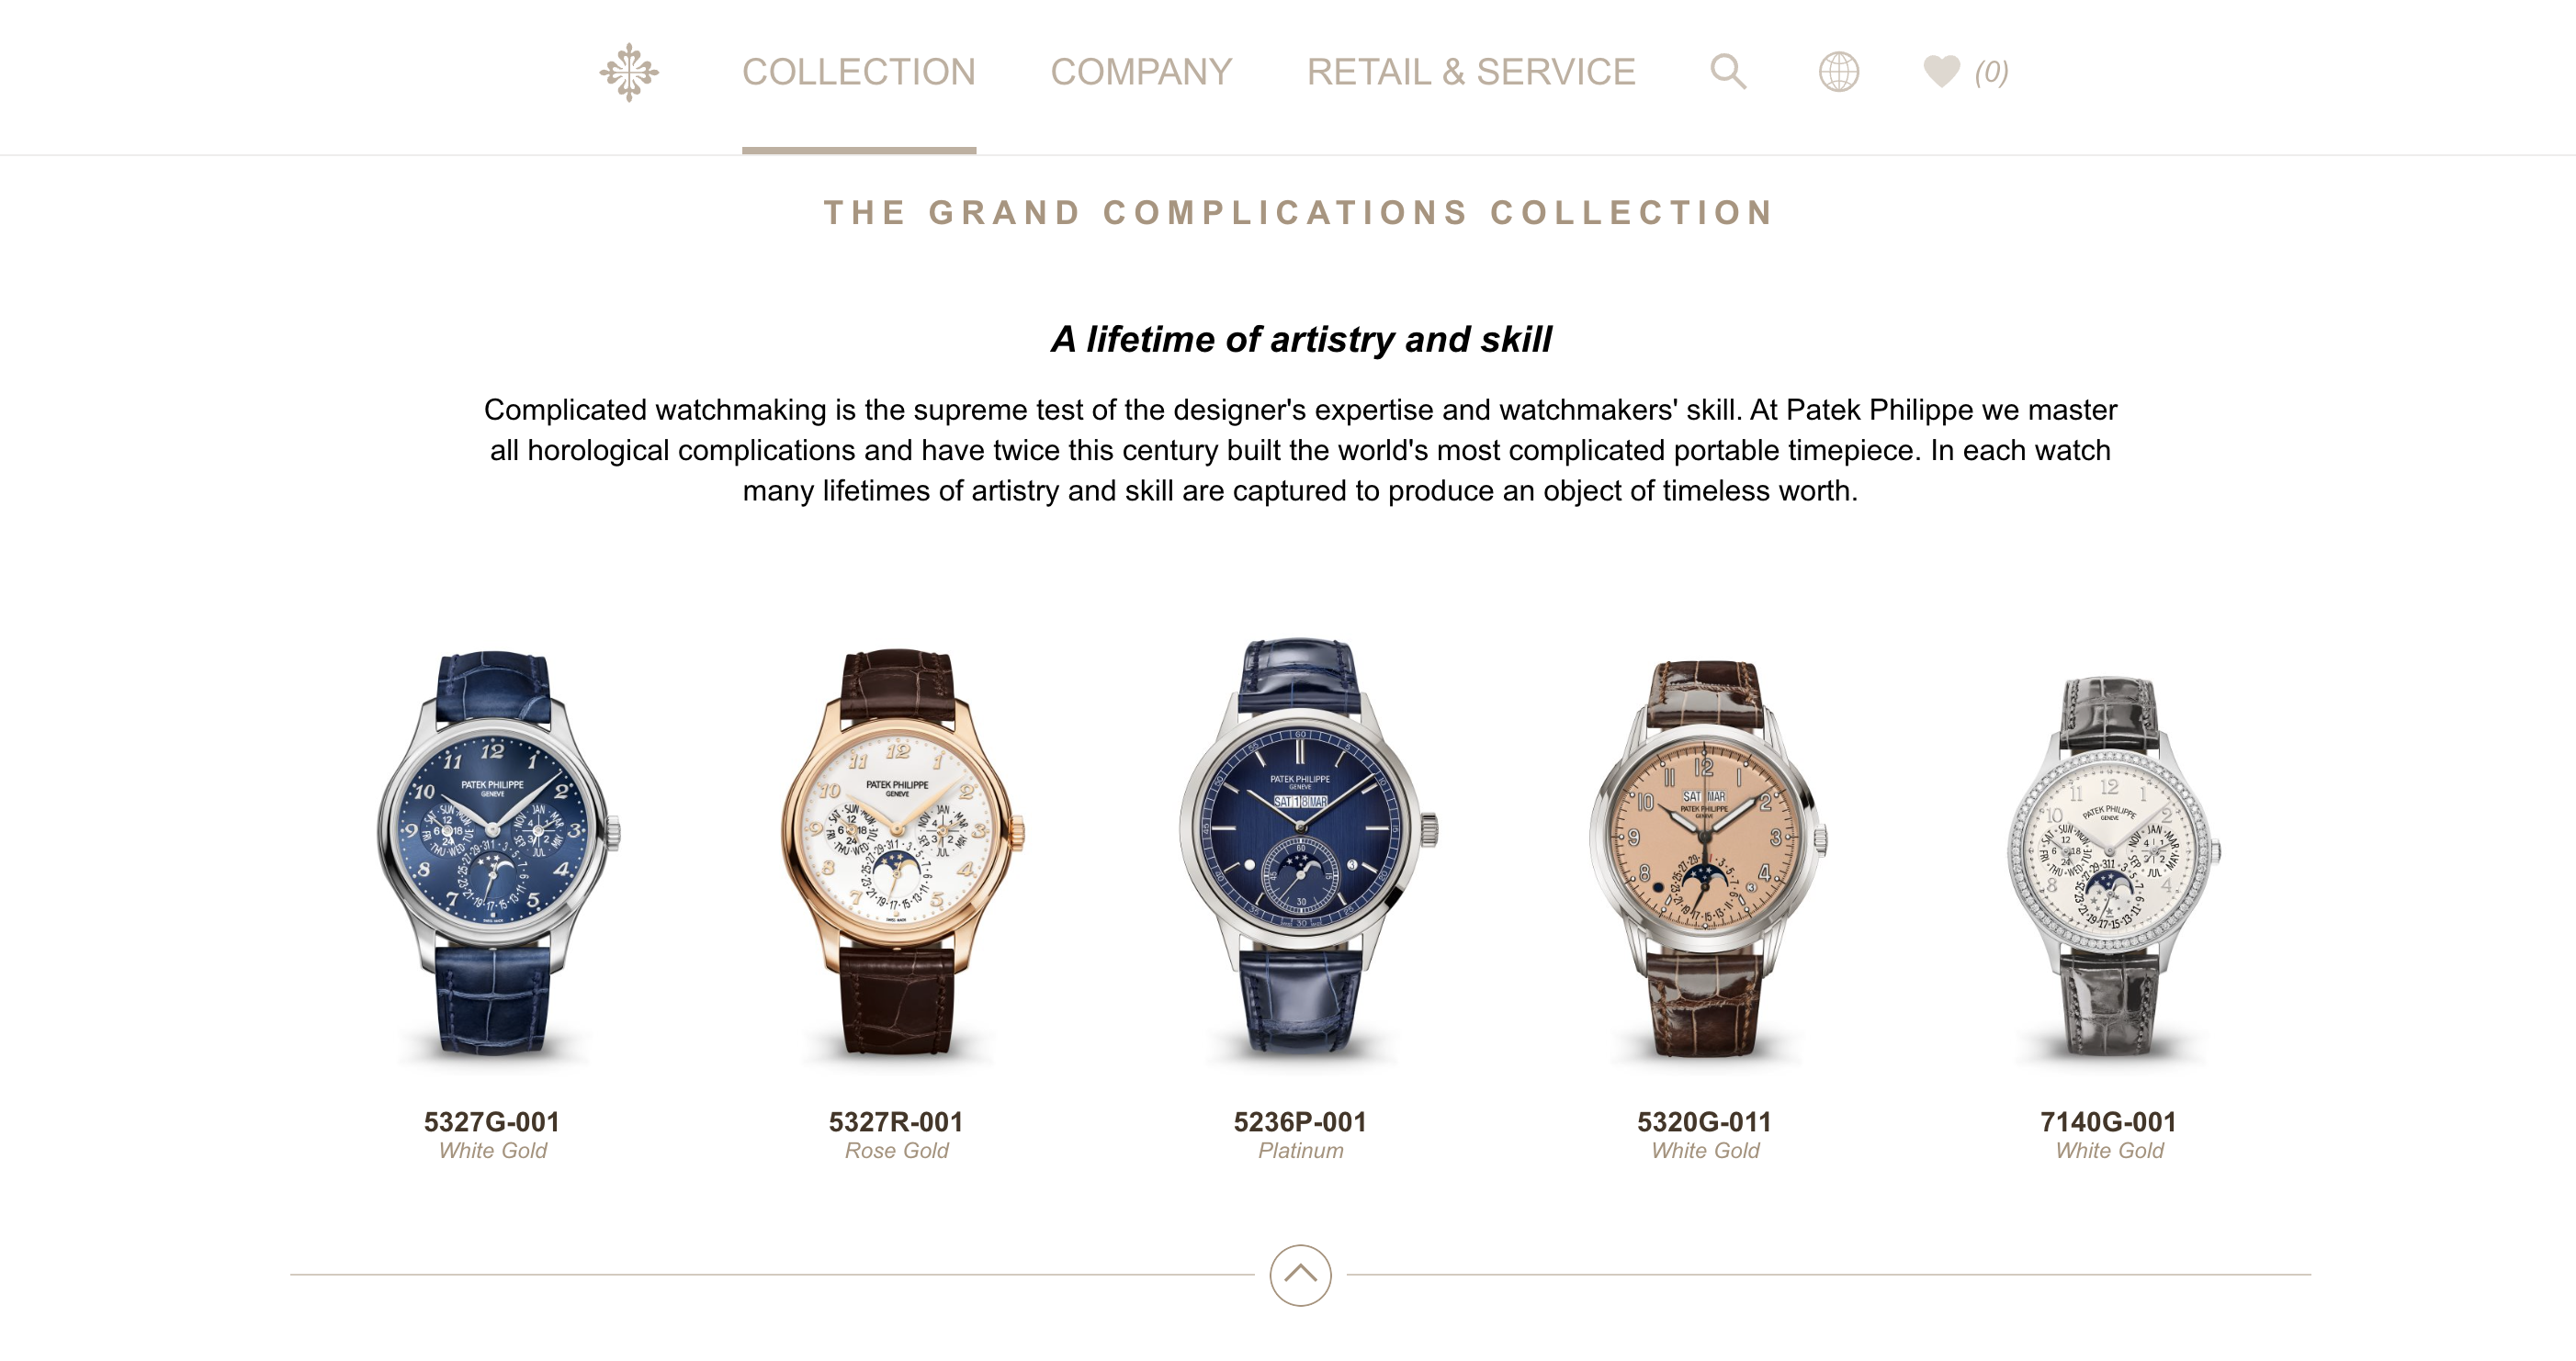Open the RETAIL & SERVICE menu
This screenshot has width=2576, height=1361.
pos(1471,72)
